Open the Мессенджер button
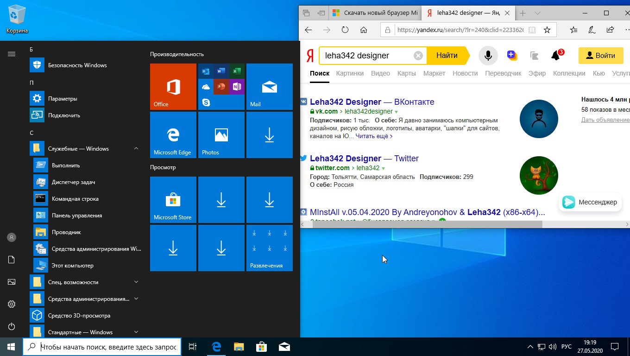This screenshot has width=630, height=356. (590, 202)
